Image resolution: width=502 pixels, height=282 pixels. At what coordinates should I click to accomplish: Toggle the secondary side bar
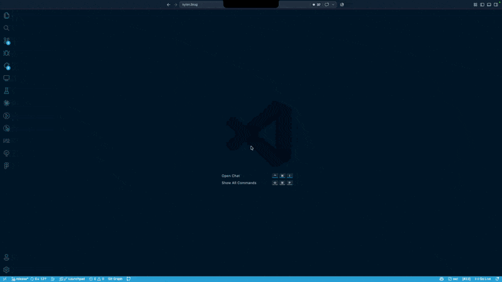coord(496,4)
